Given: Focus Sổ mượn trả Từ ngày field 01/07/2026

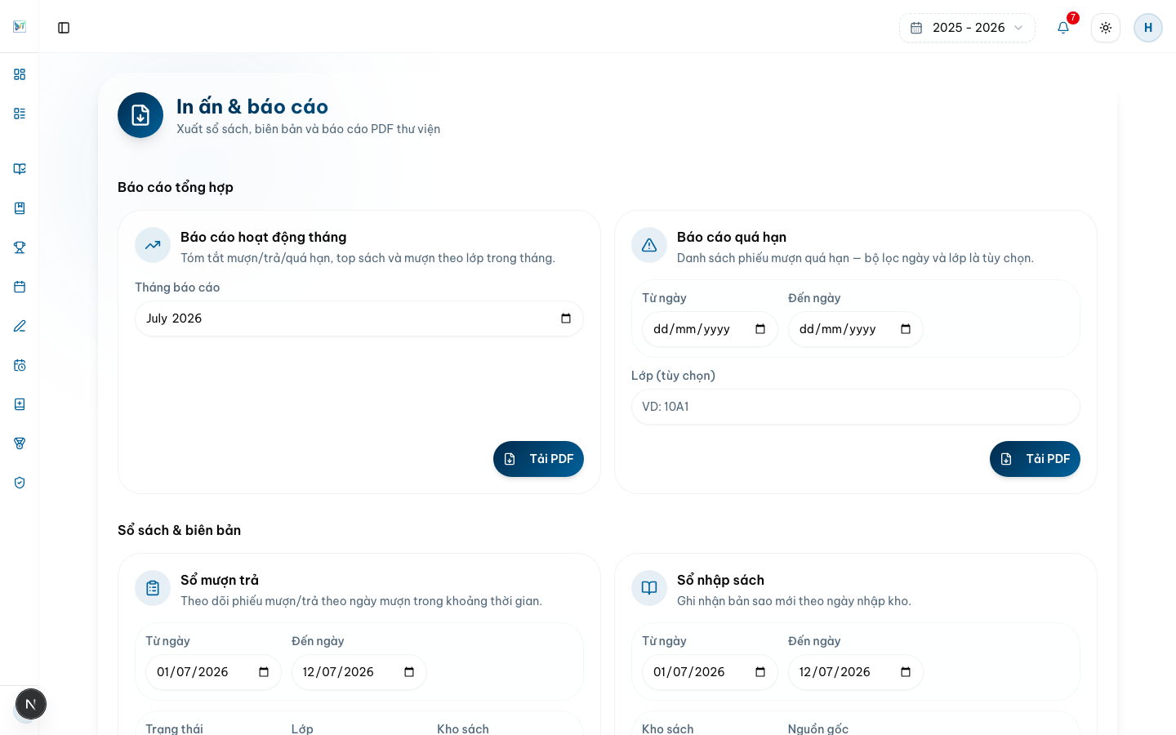Looking at the screenshot, I should point(213,672).
